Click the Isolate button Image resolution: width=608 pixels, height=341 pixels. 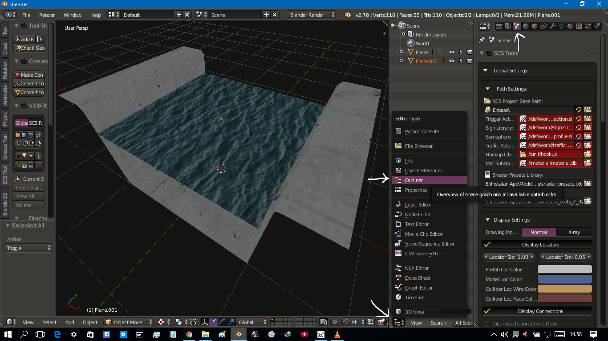pyautogui.click(x=28, y=205)
